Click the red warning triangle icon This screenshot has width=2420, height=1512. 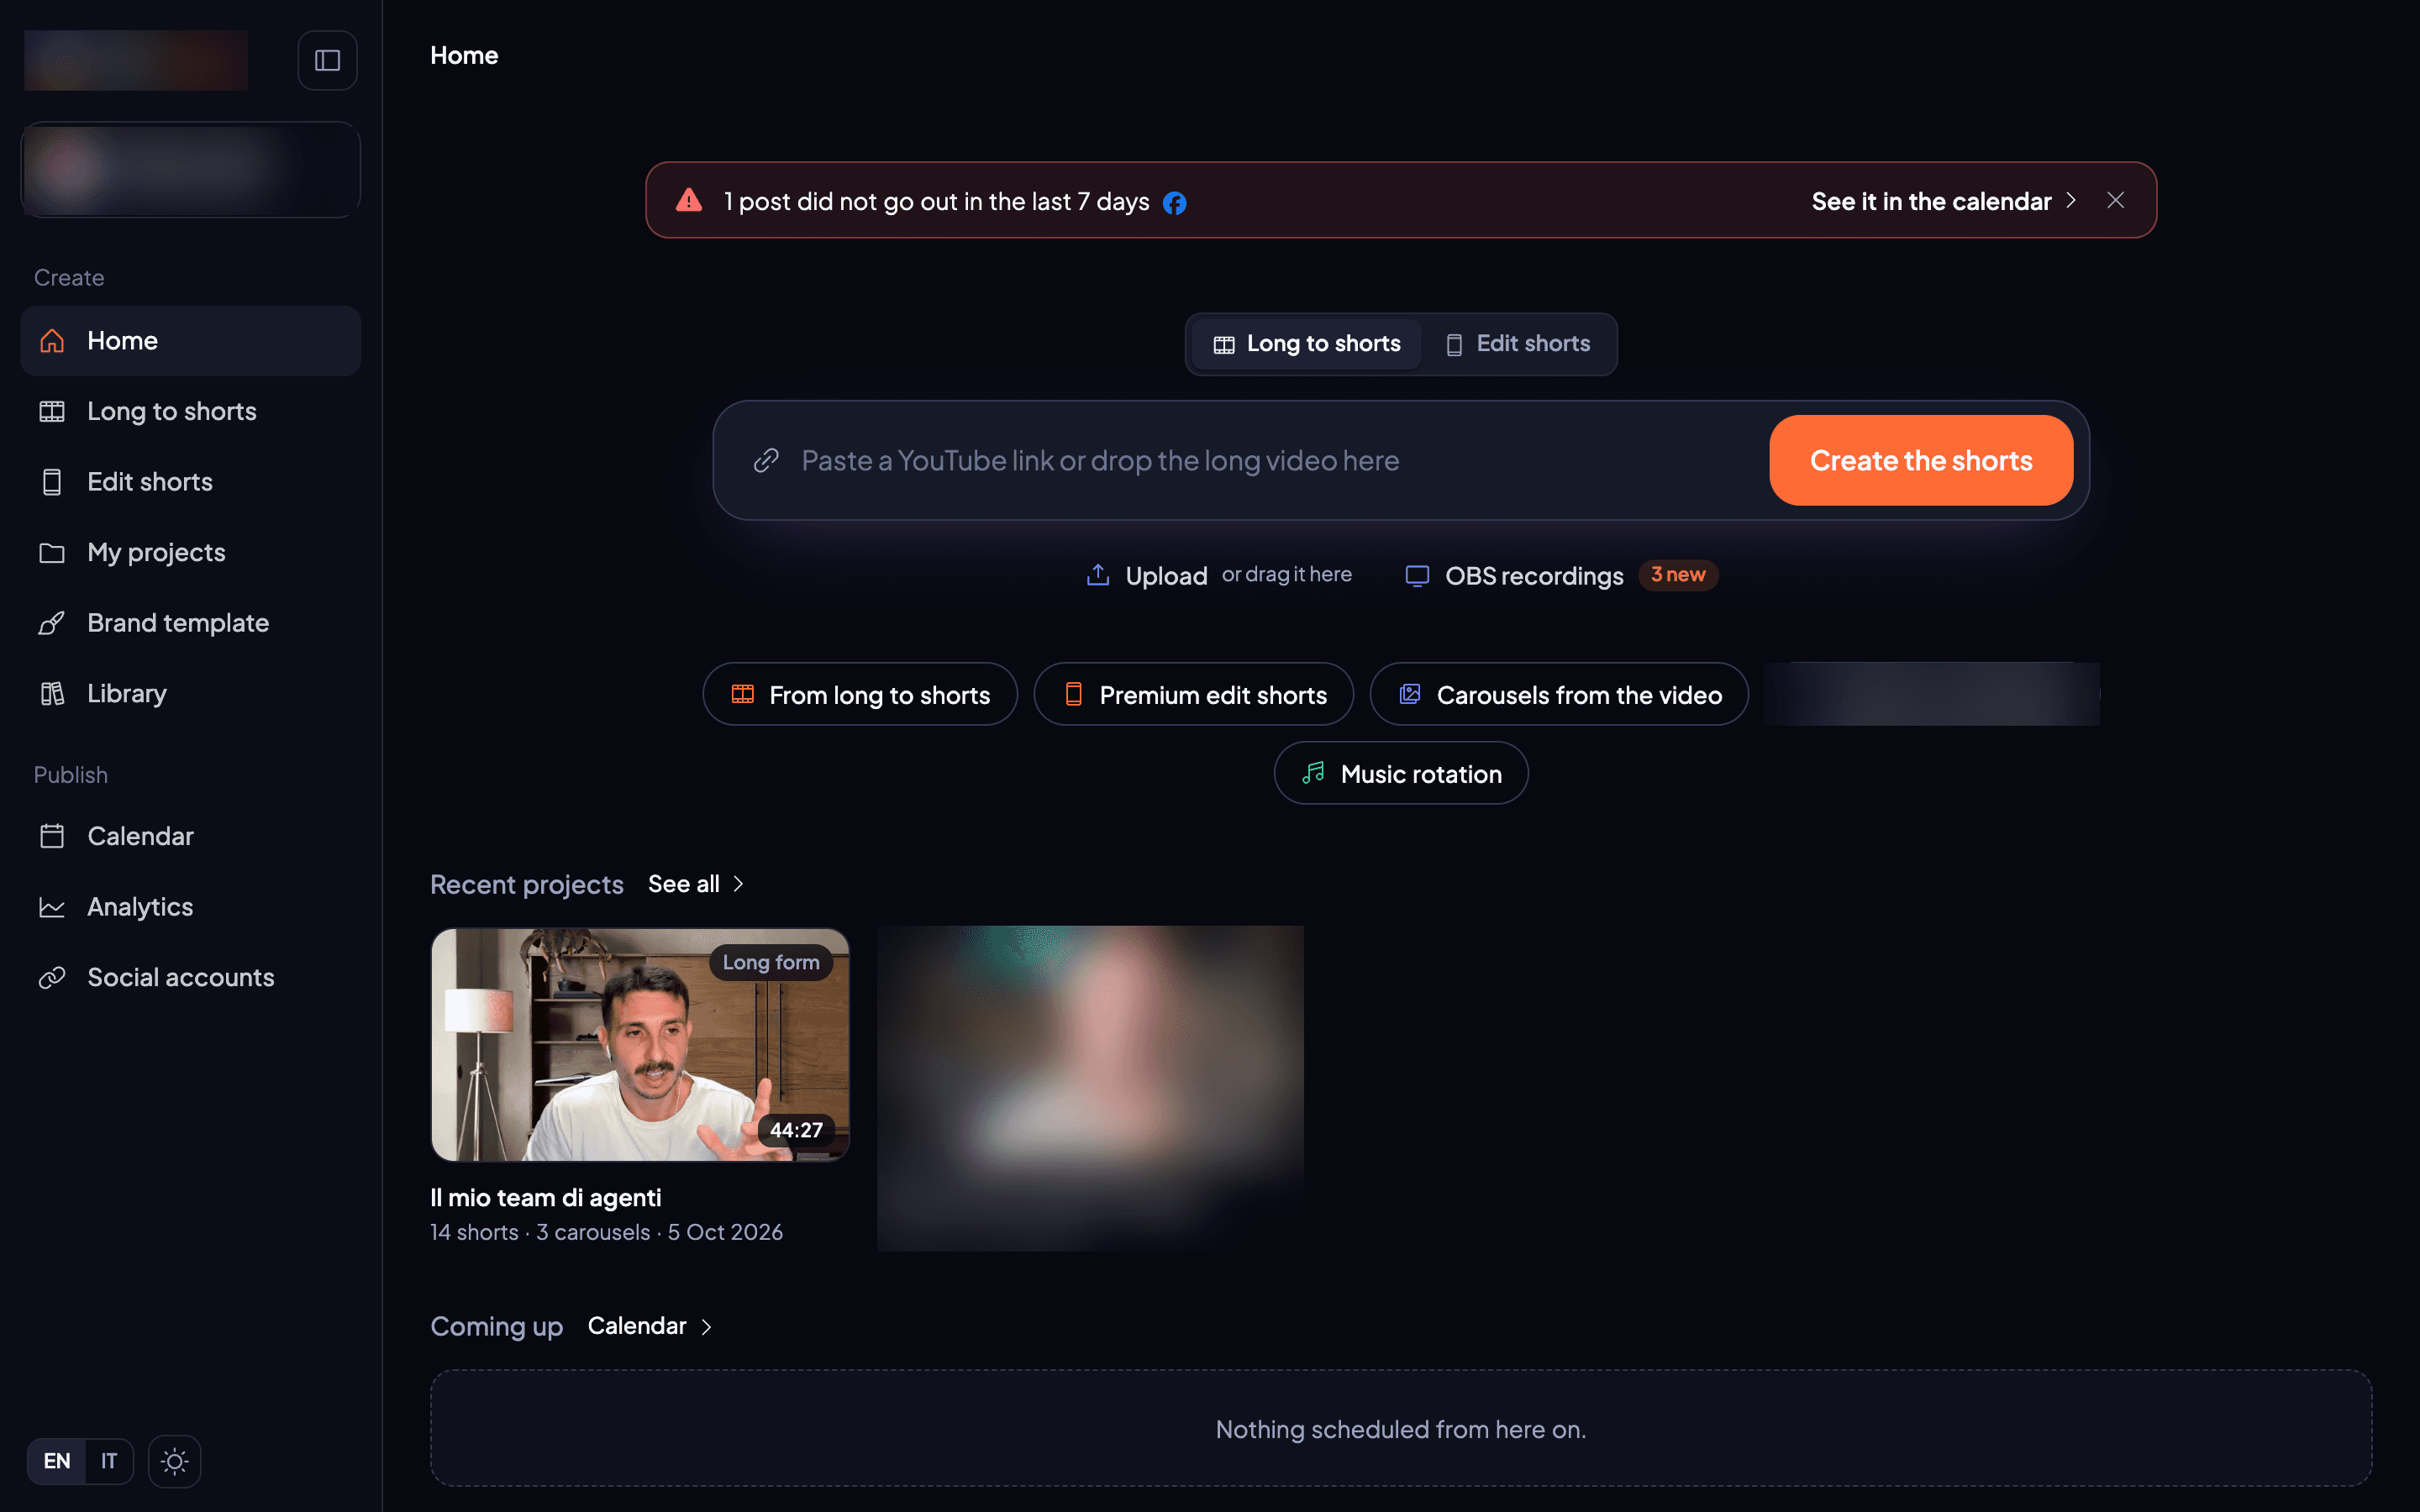point(689,200)
